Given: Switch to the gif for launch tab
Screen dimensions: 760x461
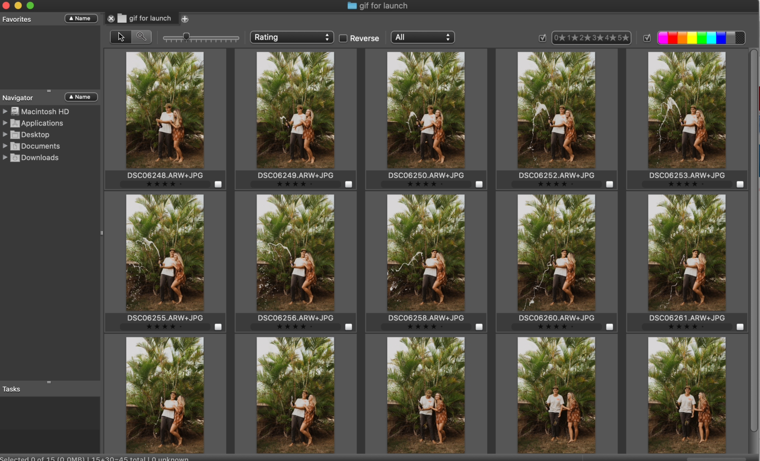Looking at the screenshot, I should [x=148, y=18].
